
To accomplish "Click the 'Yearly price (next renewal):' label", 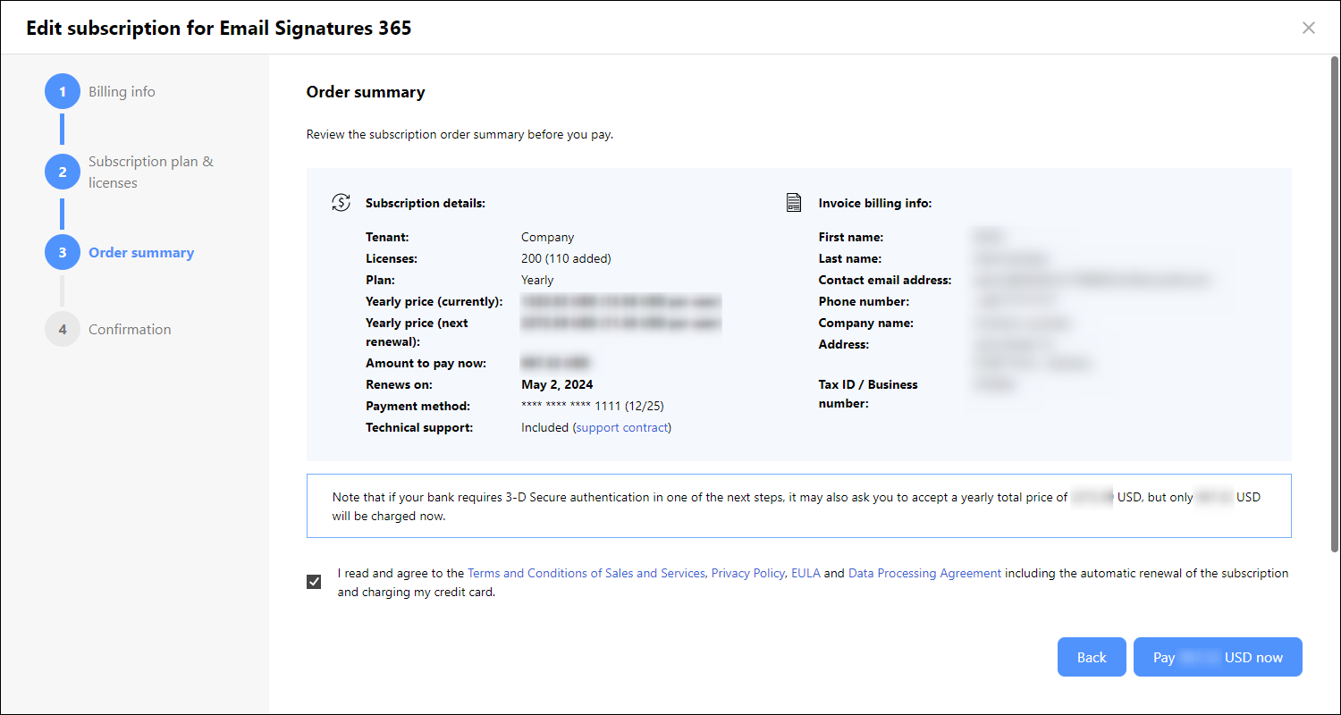I will click(417, 332).
